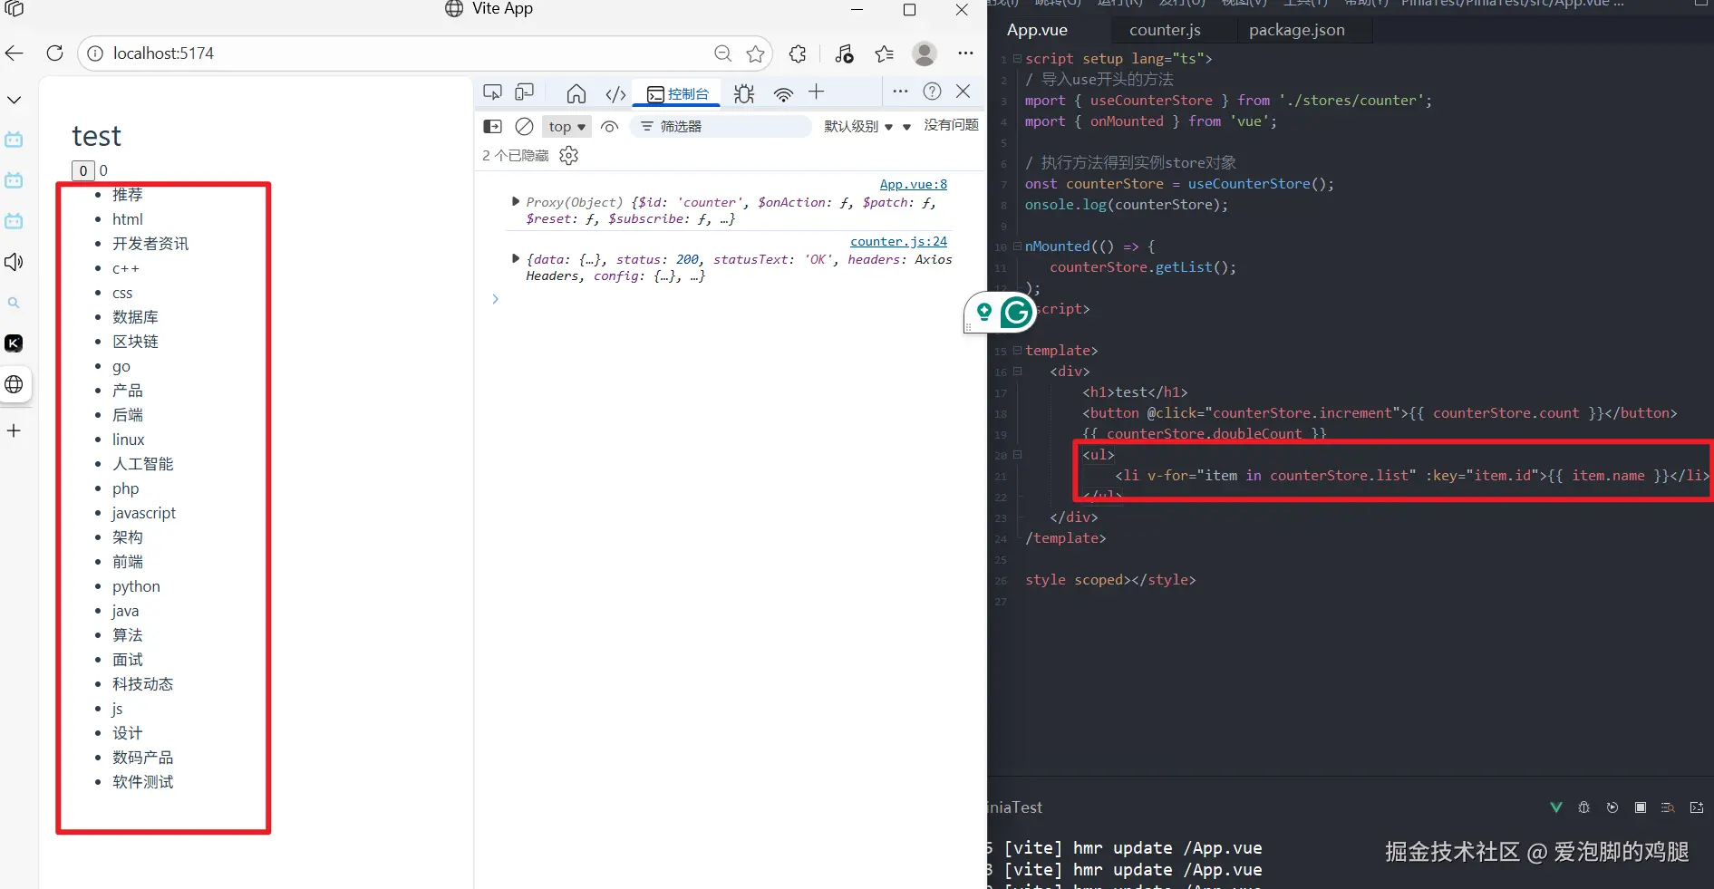Open the DevTools Welcome home tab
The width and height of the screenshot is (1714, 889).
[576, 93]
